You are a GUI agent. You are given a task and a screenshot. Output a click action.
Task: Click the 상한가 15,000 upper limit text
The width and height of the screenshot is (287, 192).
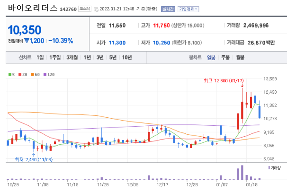[188, 26]
